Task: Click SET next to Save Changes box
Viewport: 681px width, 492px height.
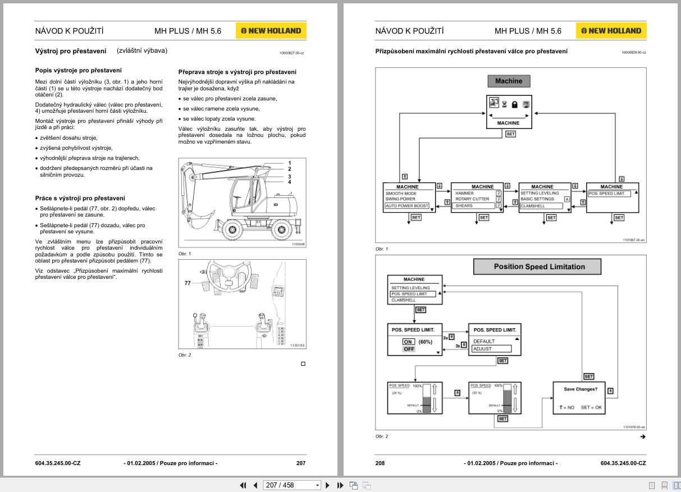Action: pyautogui.click(x=589, y=376)
